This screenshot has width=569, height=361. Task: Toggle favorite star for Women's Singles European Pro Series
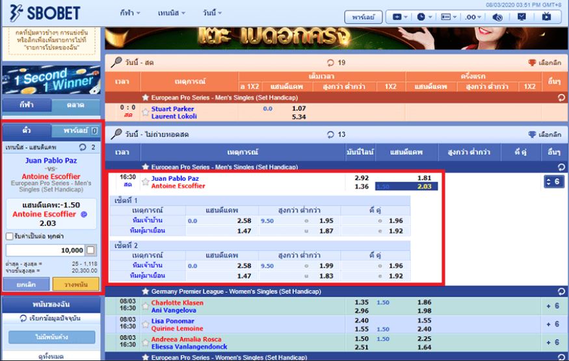[146, 357]
